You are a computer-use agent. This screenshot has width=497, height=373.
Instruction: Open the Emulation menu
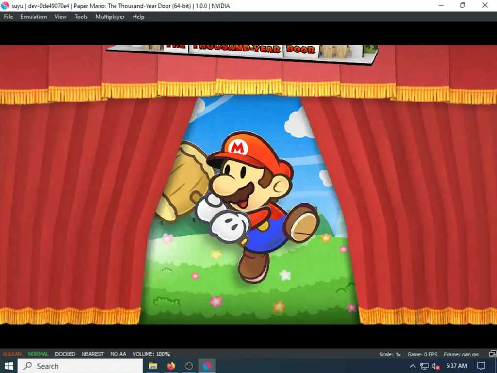[33, 17]
